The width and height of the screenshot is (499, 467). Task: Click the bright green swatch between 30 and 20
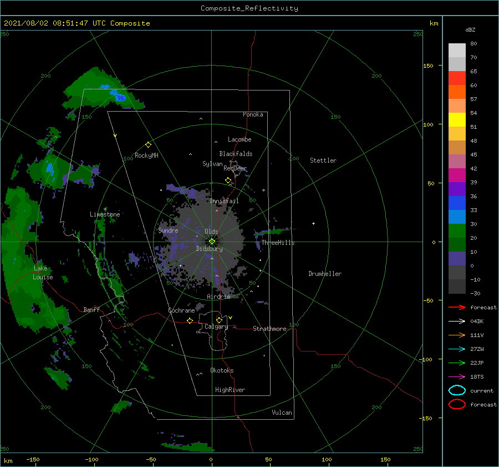[x=457, y=231]
